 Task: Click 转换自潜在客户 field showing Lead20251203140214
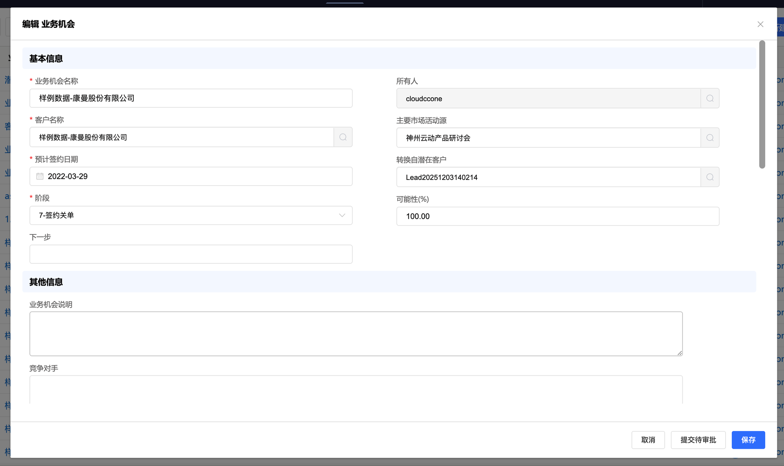pyautogui.click(x=548, y=177)
